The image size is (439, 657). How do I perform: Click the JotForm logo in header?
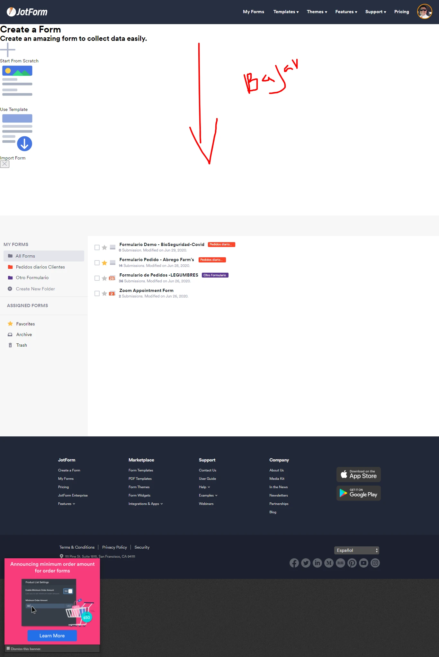(27, 12)
